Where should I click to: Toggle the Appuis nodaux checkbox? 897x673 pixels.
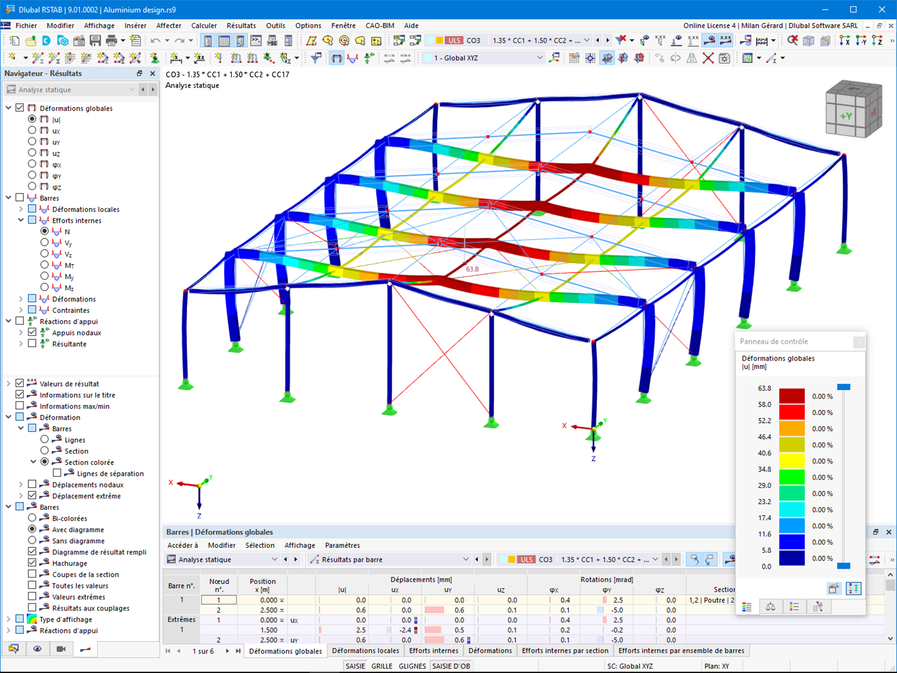click(x=32, y=332)
